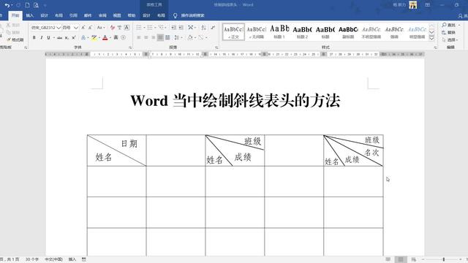Click the Align Left icon
The height and width of the screenshot is (263, 468).
point(139,37)
